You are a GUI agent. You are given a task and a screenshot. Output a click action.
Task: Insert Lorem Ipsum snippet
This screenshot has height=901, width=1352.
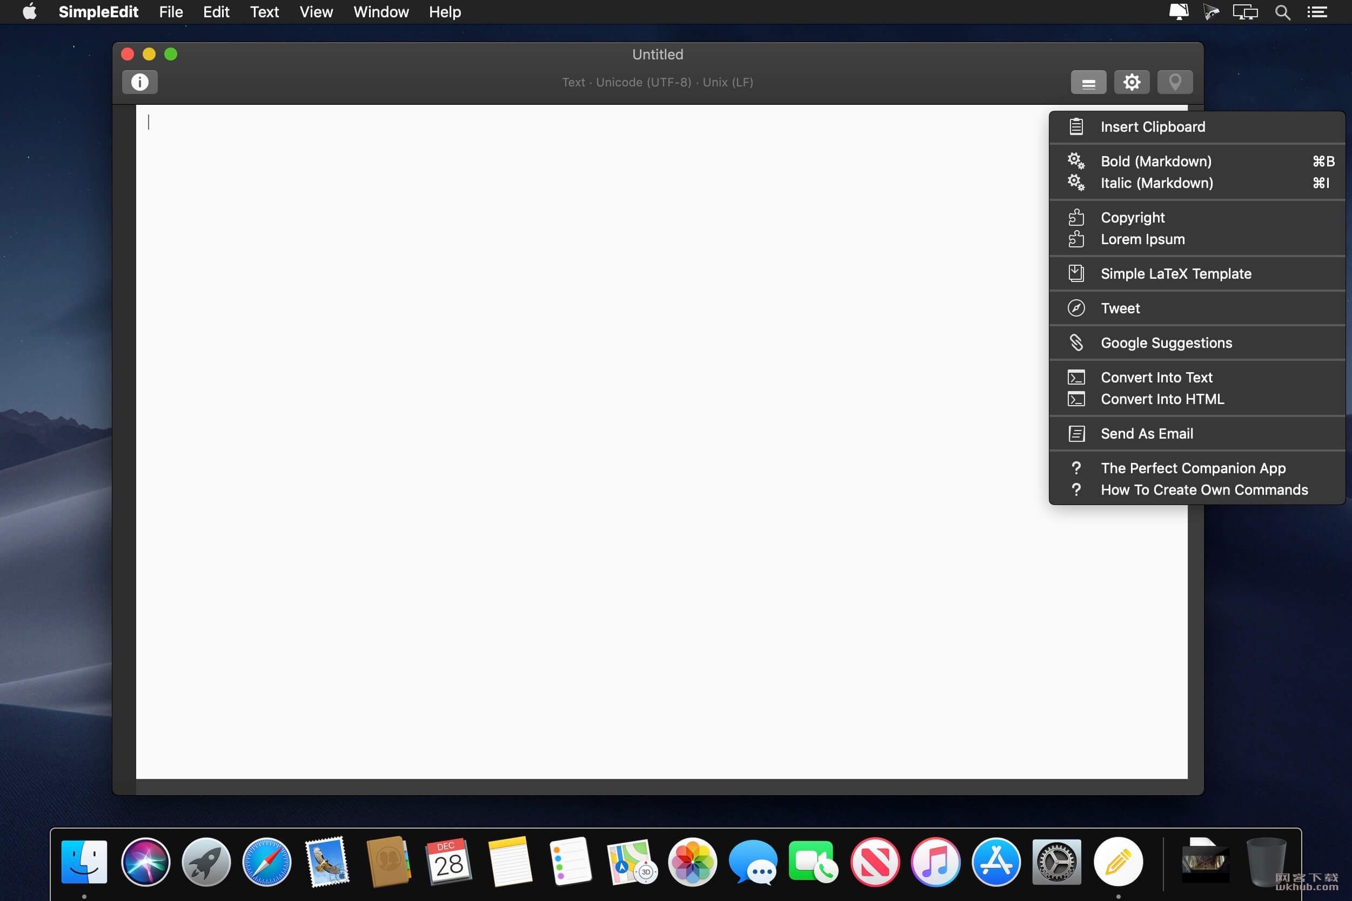(x=1197, y=239)
